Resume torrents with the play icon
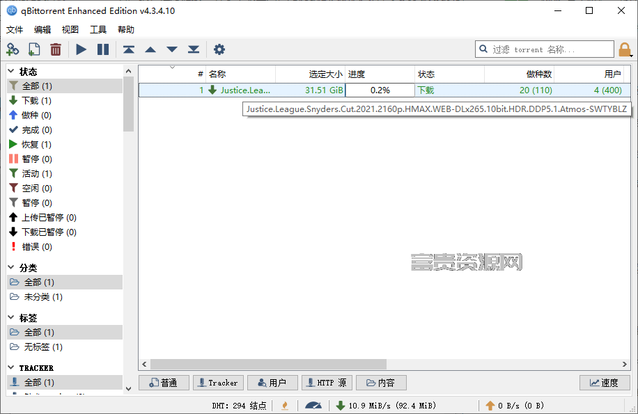Screen dimensions: 638x414 tap(81, 49)
